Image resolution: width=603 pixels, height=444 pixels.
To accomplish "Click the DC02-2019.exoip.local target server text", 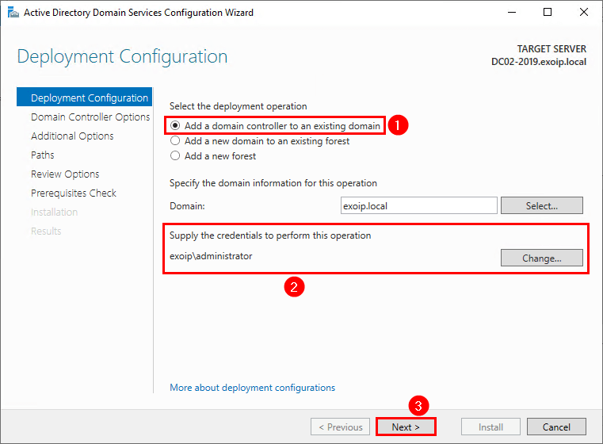I will [538, 62].
